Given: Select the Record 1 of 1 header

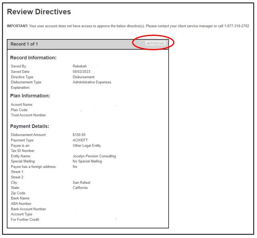Looking at the screenshot, I should (24, 44).
